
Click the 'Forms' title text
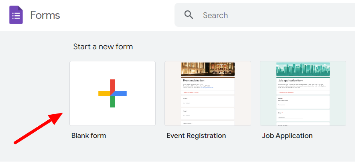coord(45,15)
